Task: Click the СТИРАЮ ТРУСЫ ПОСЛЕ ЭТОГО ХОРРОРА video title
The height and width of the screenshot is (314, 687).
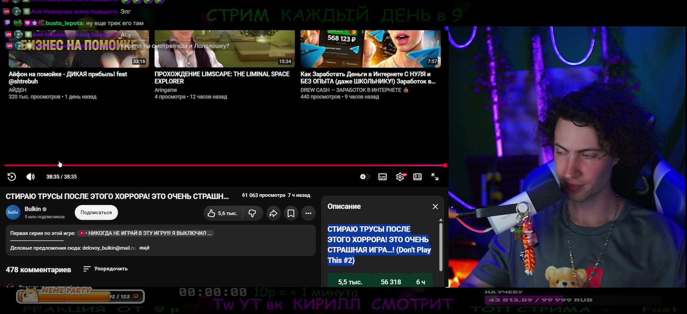Action: pos(117,196)
